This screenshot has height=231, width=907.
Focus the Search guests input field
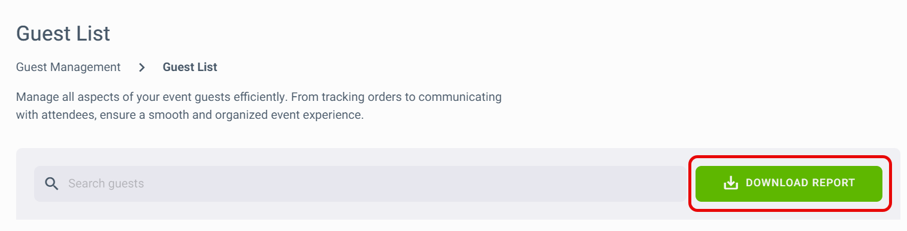click(x=361, y=183)
